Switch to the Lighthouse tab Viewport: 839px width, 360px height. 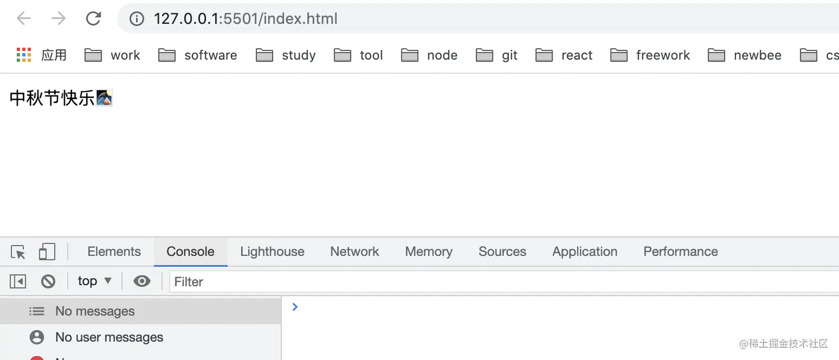272,252
